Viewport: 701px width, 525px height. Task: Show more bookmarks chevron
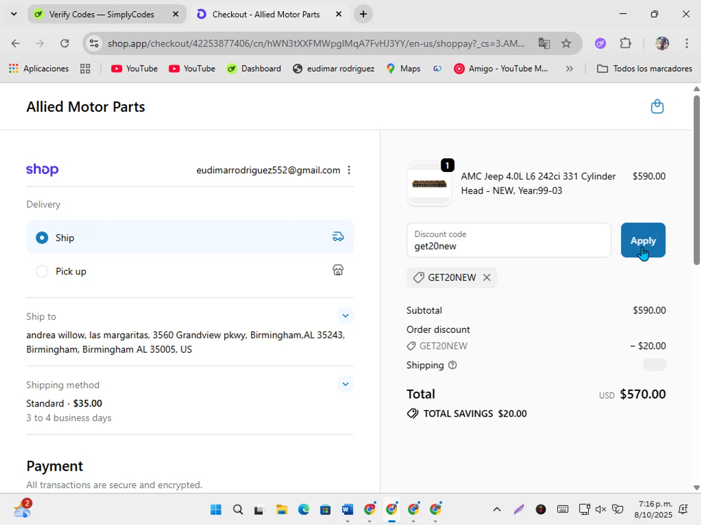pyautogui.click(x=569, y=69)
